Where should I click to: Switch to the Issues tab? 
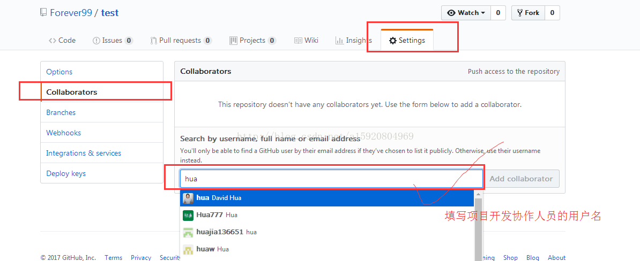click(x=113, y=40)
